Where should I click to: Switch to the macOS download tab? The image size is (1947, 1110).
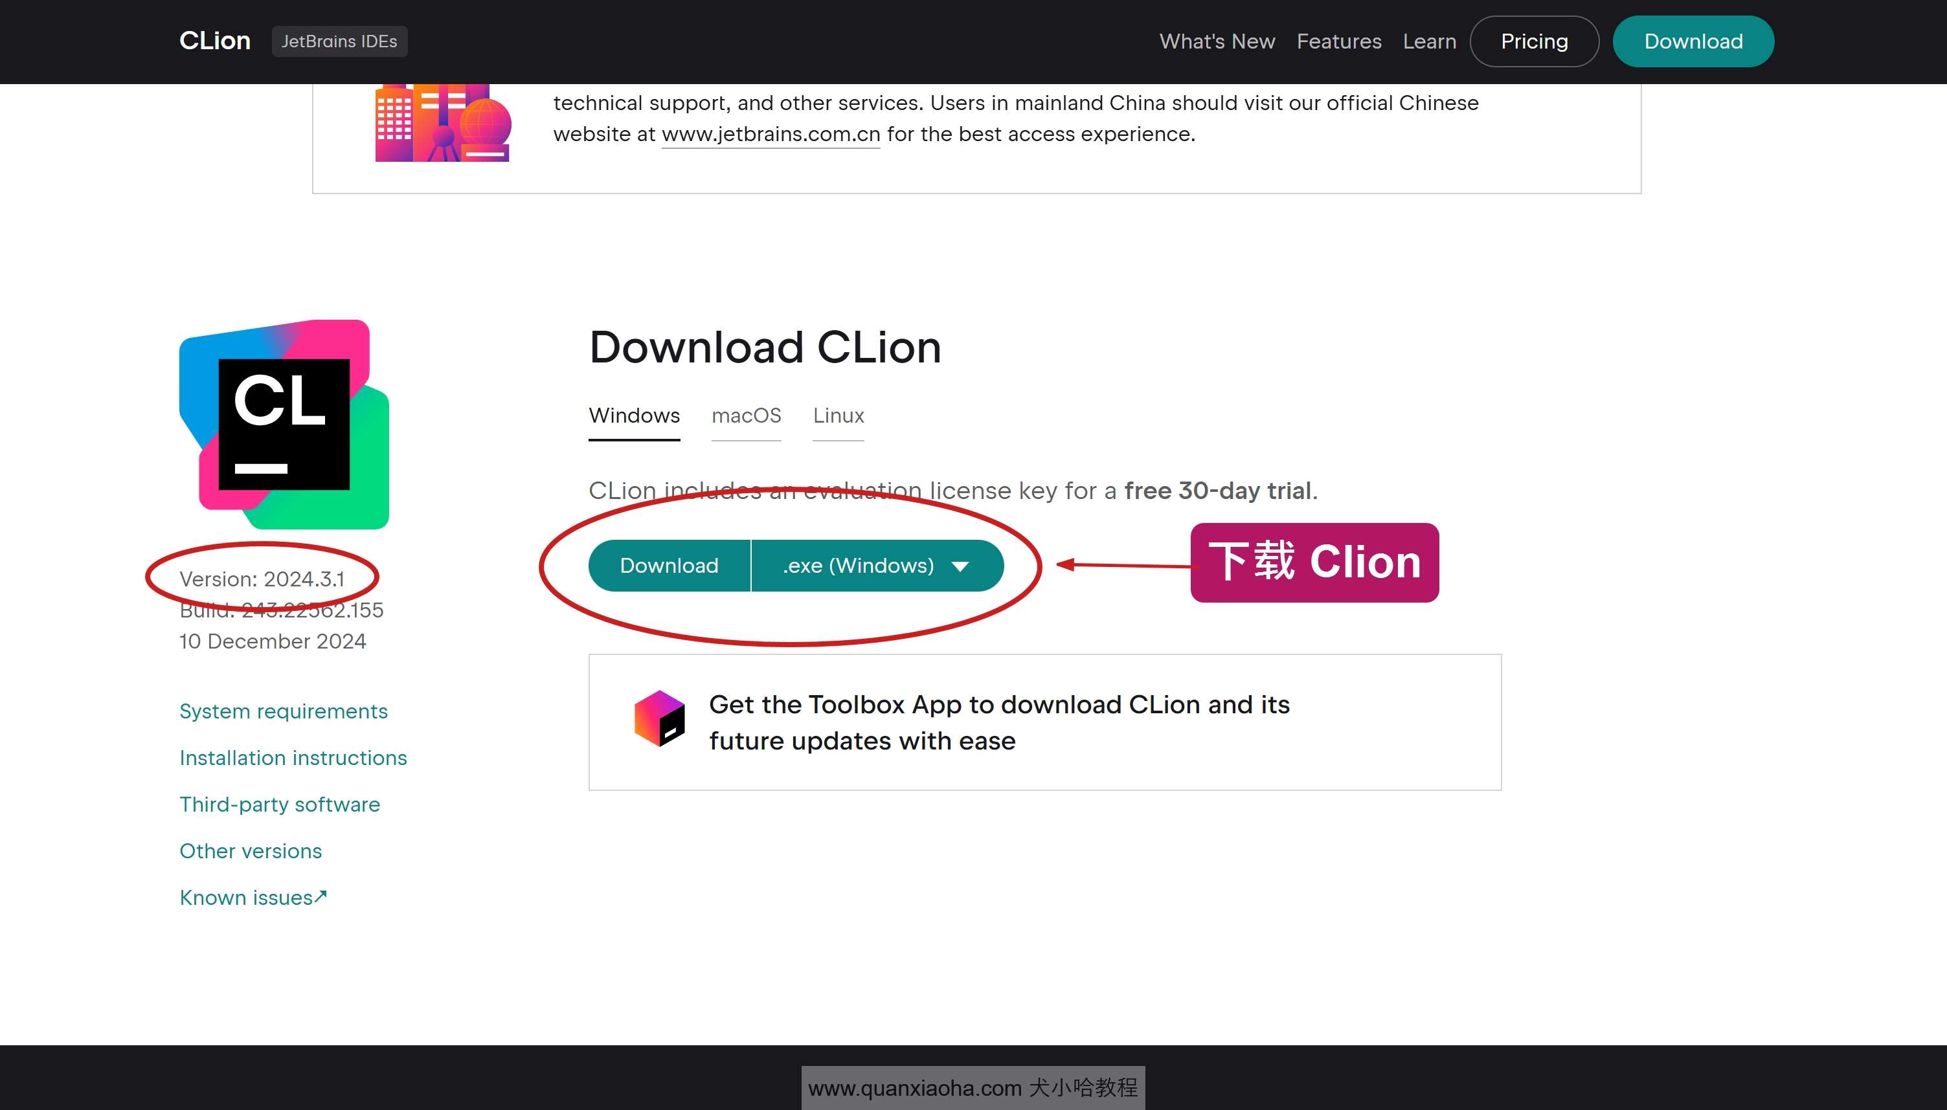pos(746,415)
